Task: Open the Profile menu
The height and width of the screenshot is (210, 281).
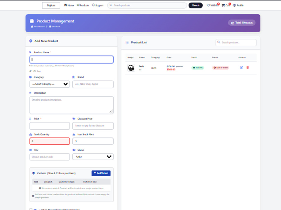Action: tap(238, 5)
